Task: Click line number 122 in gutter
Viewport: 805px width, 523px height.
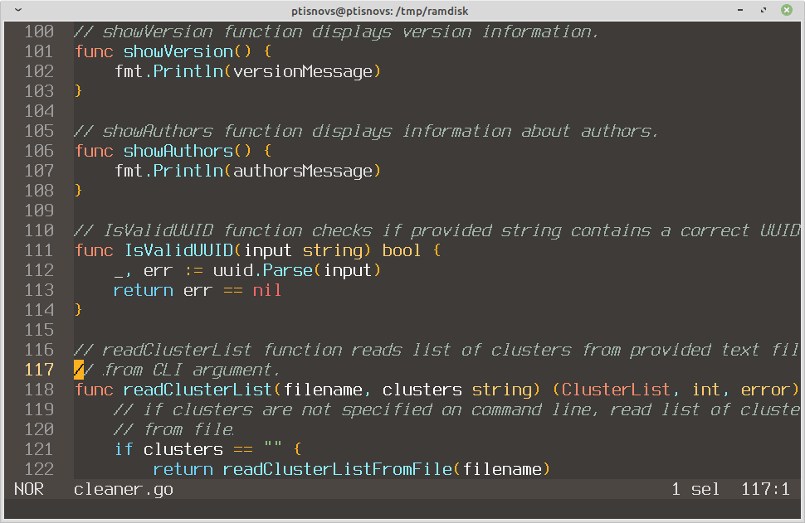Action: coord(39,469)
